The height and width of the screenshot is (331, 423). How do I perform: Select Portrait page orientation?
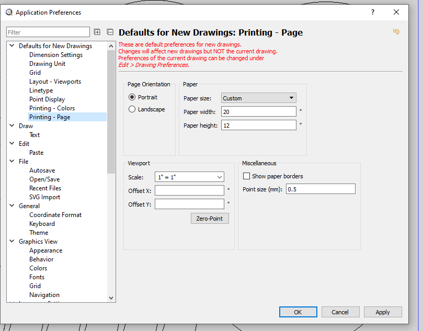pyautogui.click(x=132, y=97)
